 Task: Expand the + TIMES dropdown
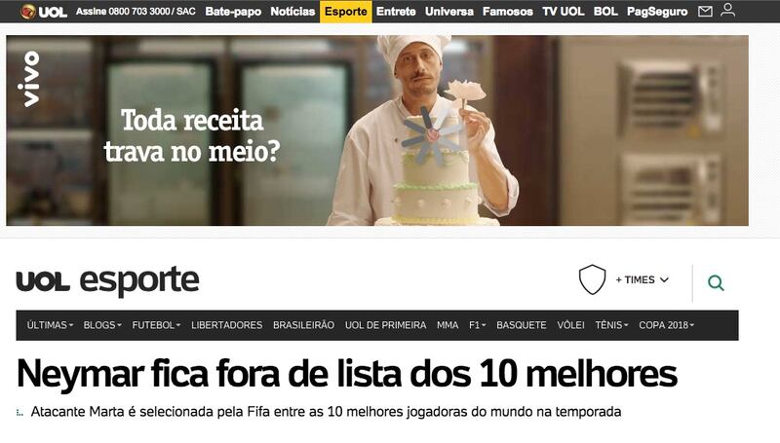click(x=642, y=280)
